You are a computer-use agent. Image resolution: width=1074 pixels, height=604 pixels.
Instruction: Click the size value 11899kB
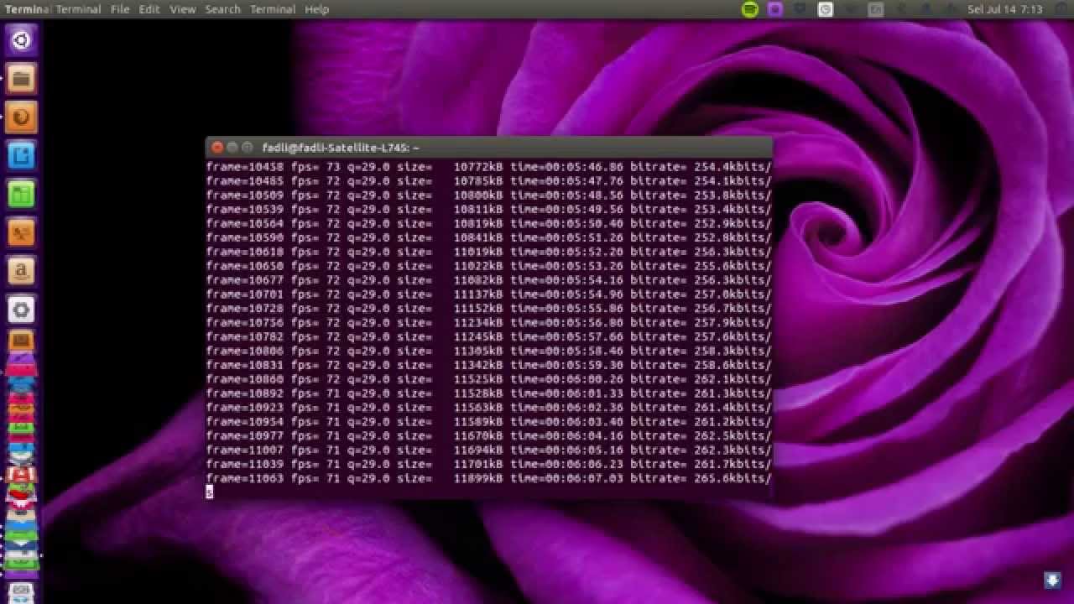[x=478, y=479]
